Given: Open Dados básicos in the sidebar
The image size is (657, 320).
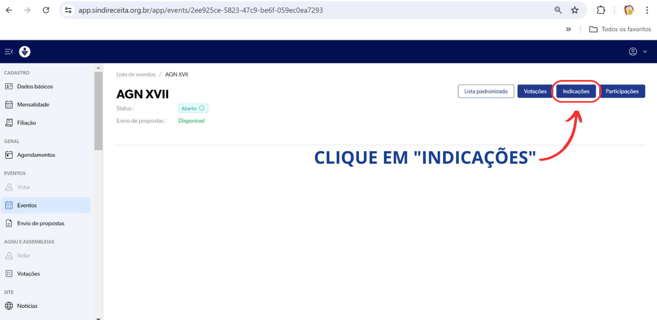Looking at the screenshot, I should 35,87.
